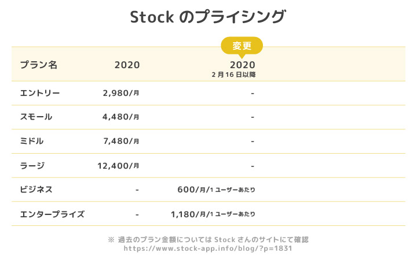Screen dimensions: 417x260
Task: Select the スモール plan row label
Action: (36, 117)
